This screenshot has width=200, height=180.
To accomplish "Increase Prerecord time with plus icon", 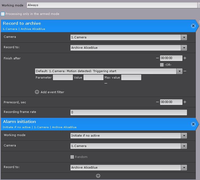I will (185, 102).
